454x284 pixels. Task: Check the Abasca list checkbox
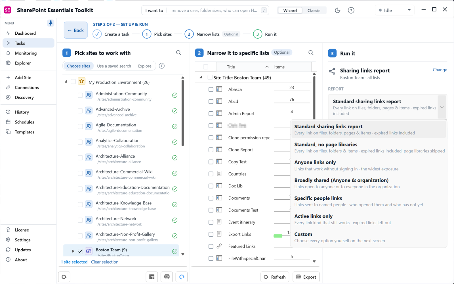click(211, 89)
